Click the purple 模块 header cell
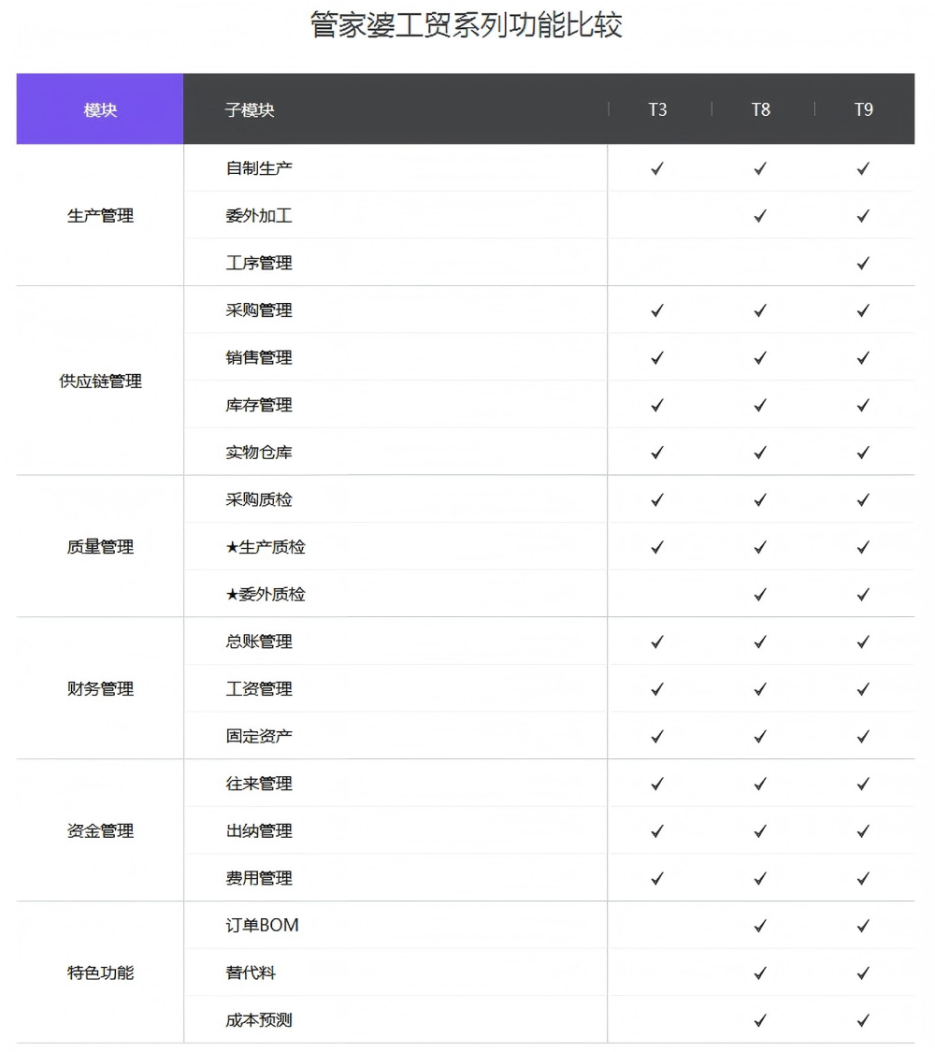This screenshot has height=1052, width=935. 99,108
